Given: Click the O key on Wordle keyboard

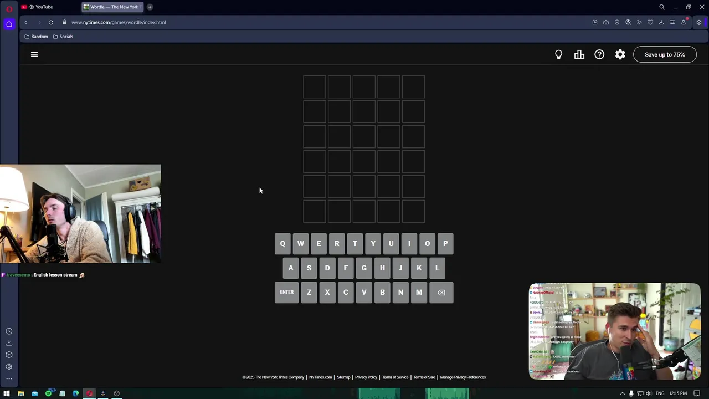Looking at the screenshot, I should 427,244.
